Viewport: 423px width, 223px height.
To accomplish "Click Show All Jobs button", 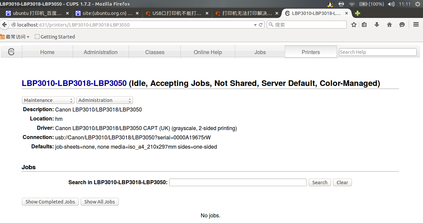I will [x=100, y=201].
